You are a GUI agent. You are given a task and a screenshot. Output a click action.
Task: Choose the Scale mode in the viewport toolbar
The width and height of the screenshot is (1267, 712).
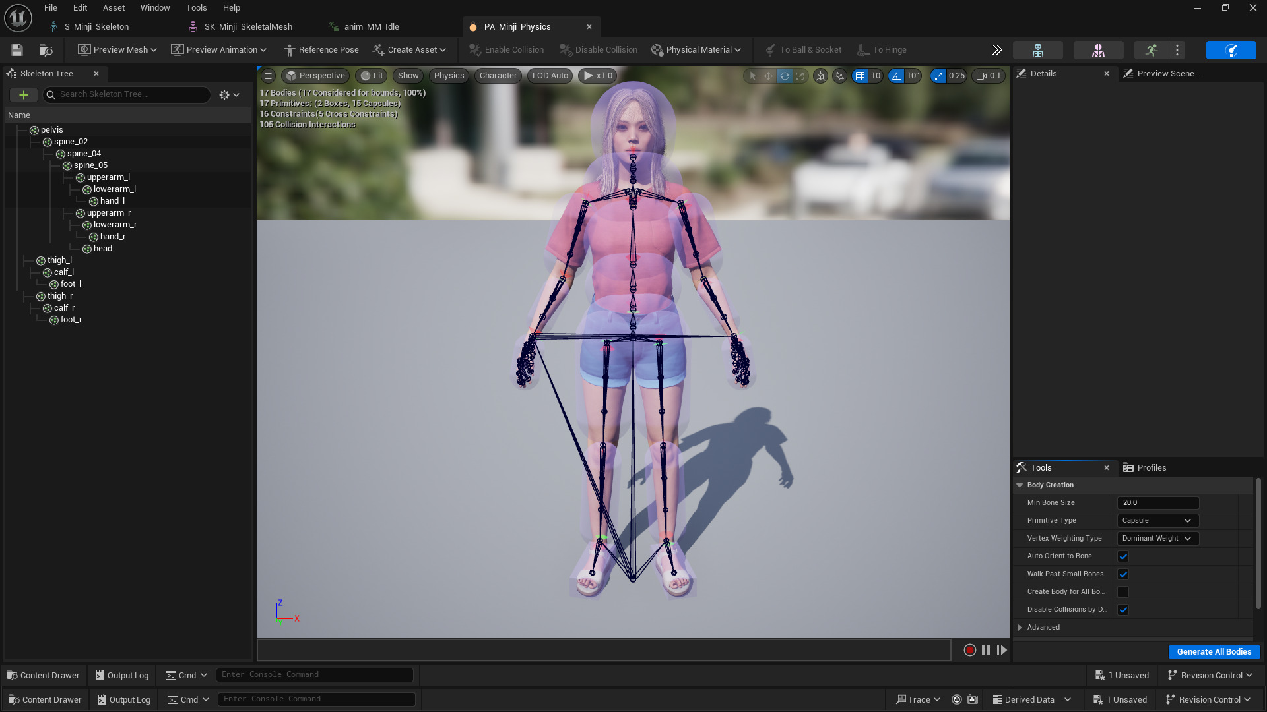pos(800,76)
